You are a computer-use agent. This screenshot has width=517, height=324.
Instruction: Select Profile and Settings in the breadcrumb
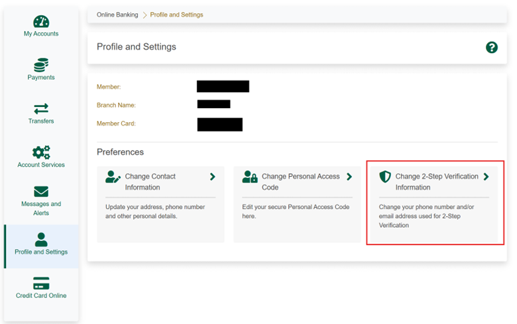[x=176, y=15]
